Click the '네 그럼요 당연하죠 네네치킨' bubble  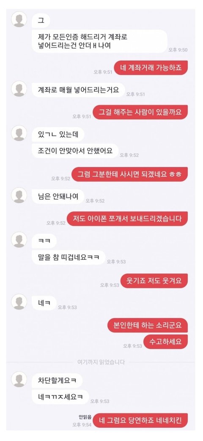point(140,420)
